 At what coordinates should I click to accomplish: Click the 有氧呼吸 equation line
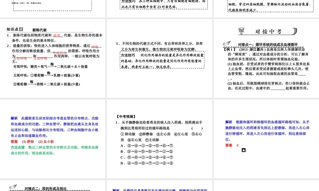pyautogui.click(x=50, y=66)
